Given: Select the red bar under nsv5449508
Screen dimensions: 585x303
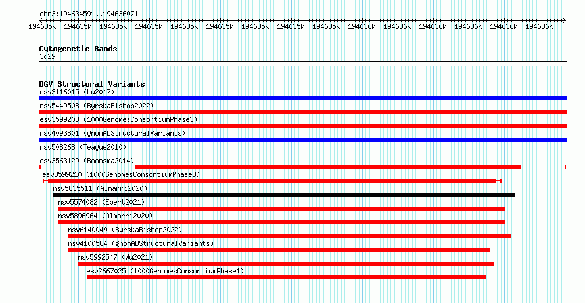Looking at the screenshot, I should (x=302, y=112).
